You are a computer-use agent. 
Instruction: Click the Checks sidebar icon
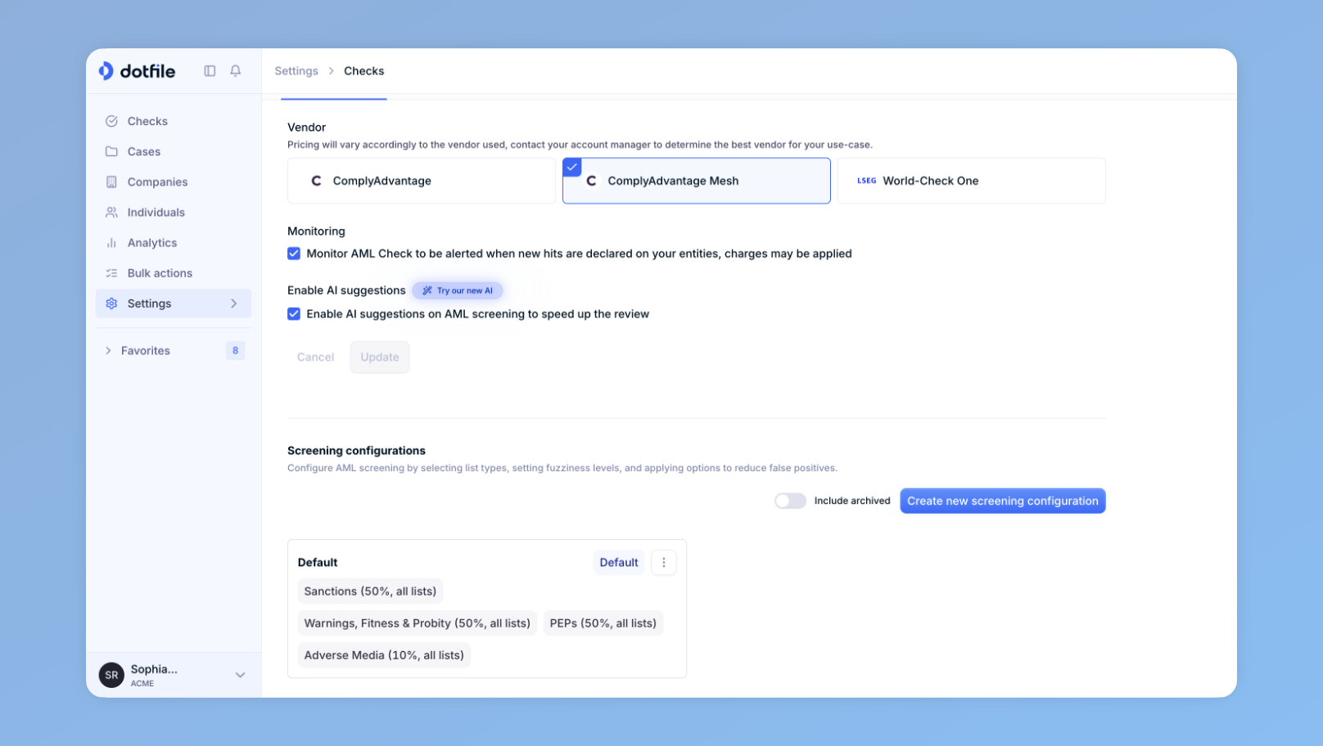pyautogui.click(x=111, y=121)
